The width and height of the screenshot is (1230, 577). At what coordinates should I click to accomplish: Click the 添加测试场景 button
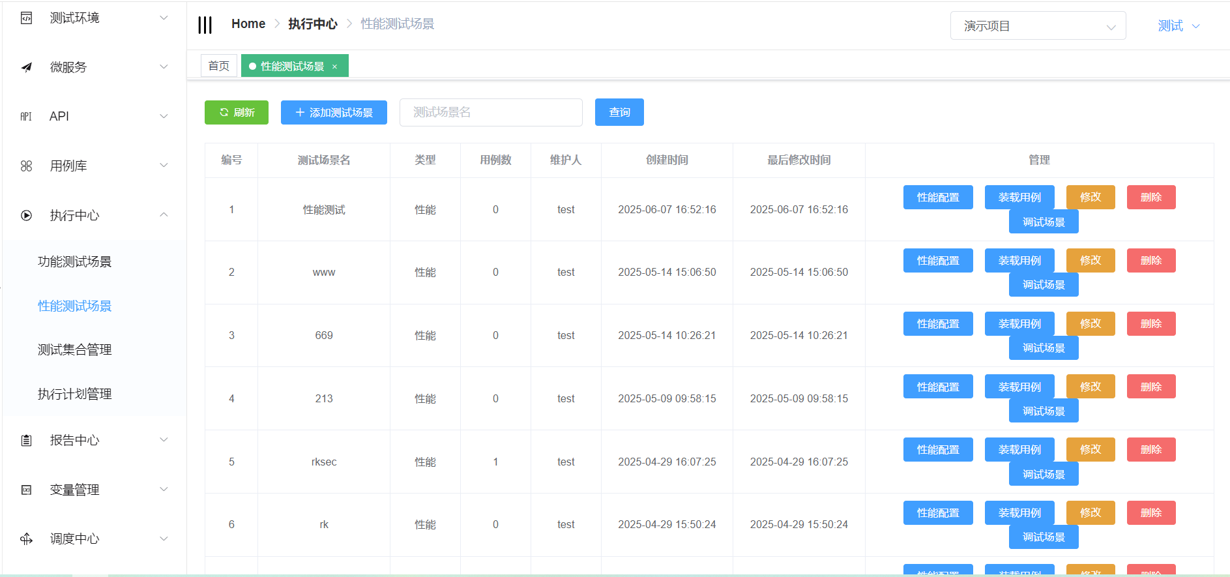(334, 112)
